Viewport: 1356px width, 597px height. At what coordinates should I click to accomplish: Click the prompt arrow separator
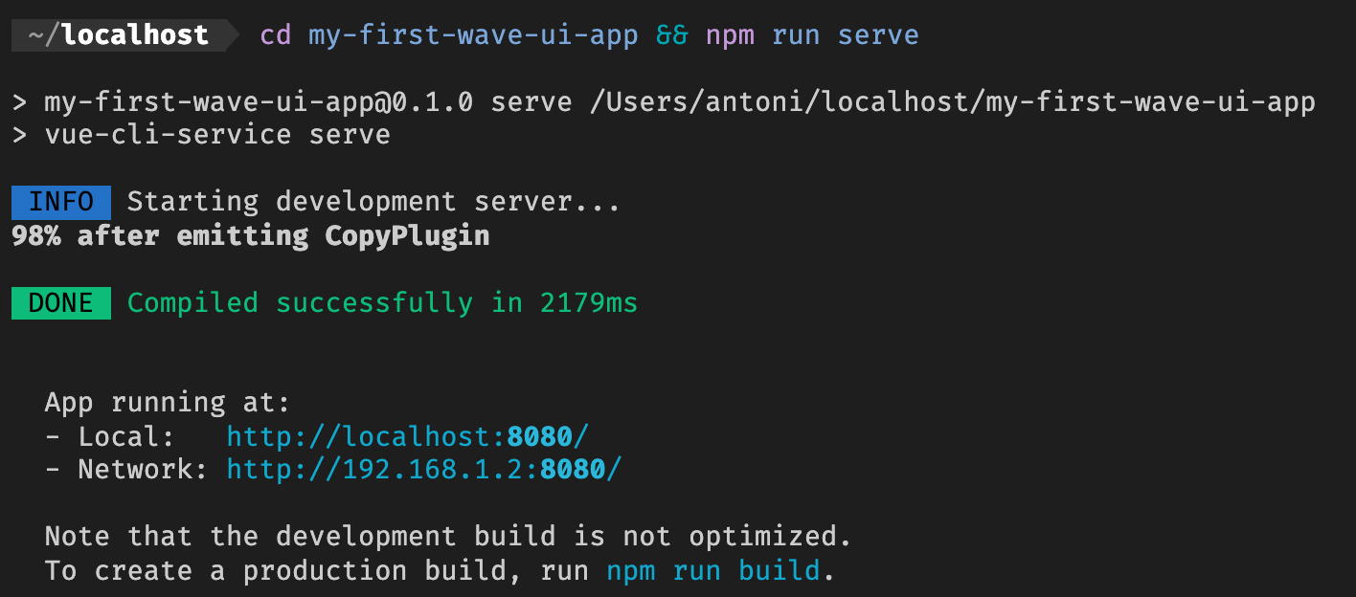228,34
